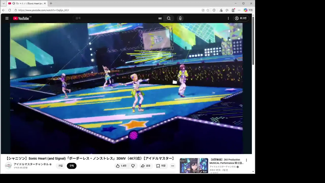The height and width of the screenshot is (183, 325).
Task: Mute the tab via the speaker icon
Action: [13, 3]
